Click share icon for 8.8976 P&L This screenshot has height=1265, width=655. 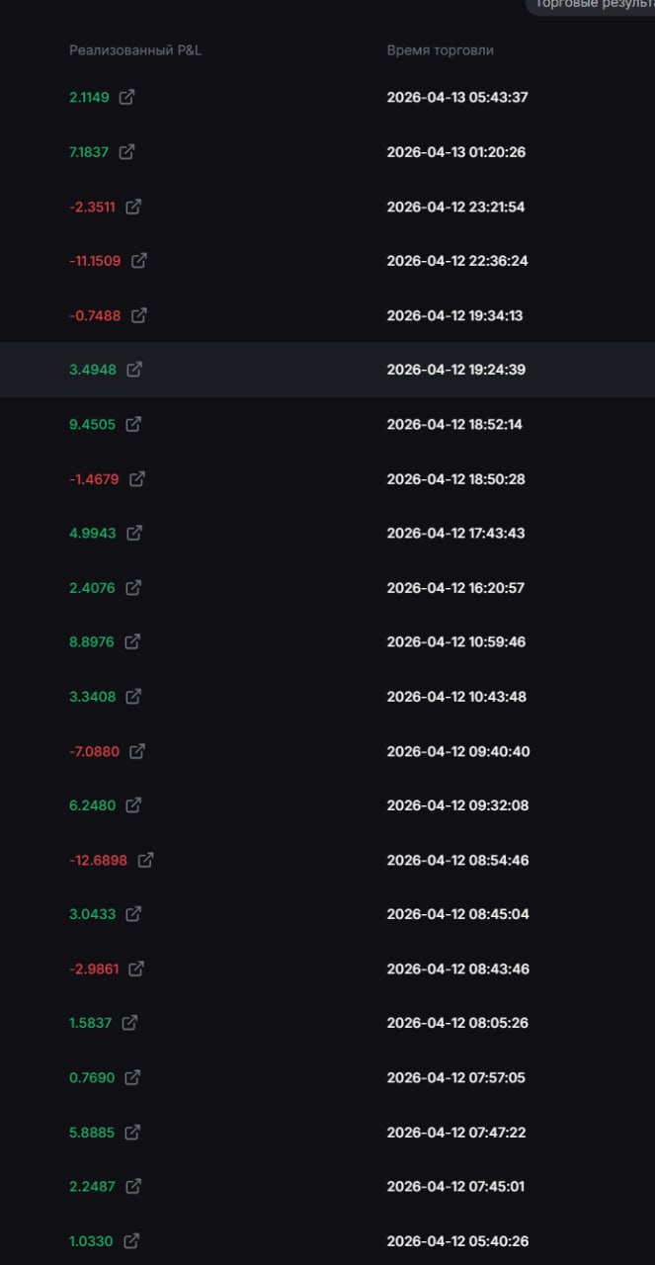tap(132, 641)
